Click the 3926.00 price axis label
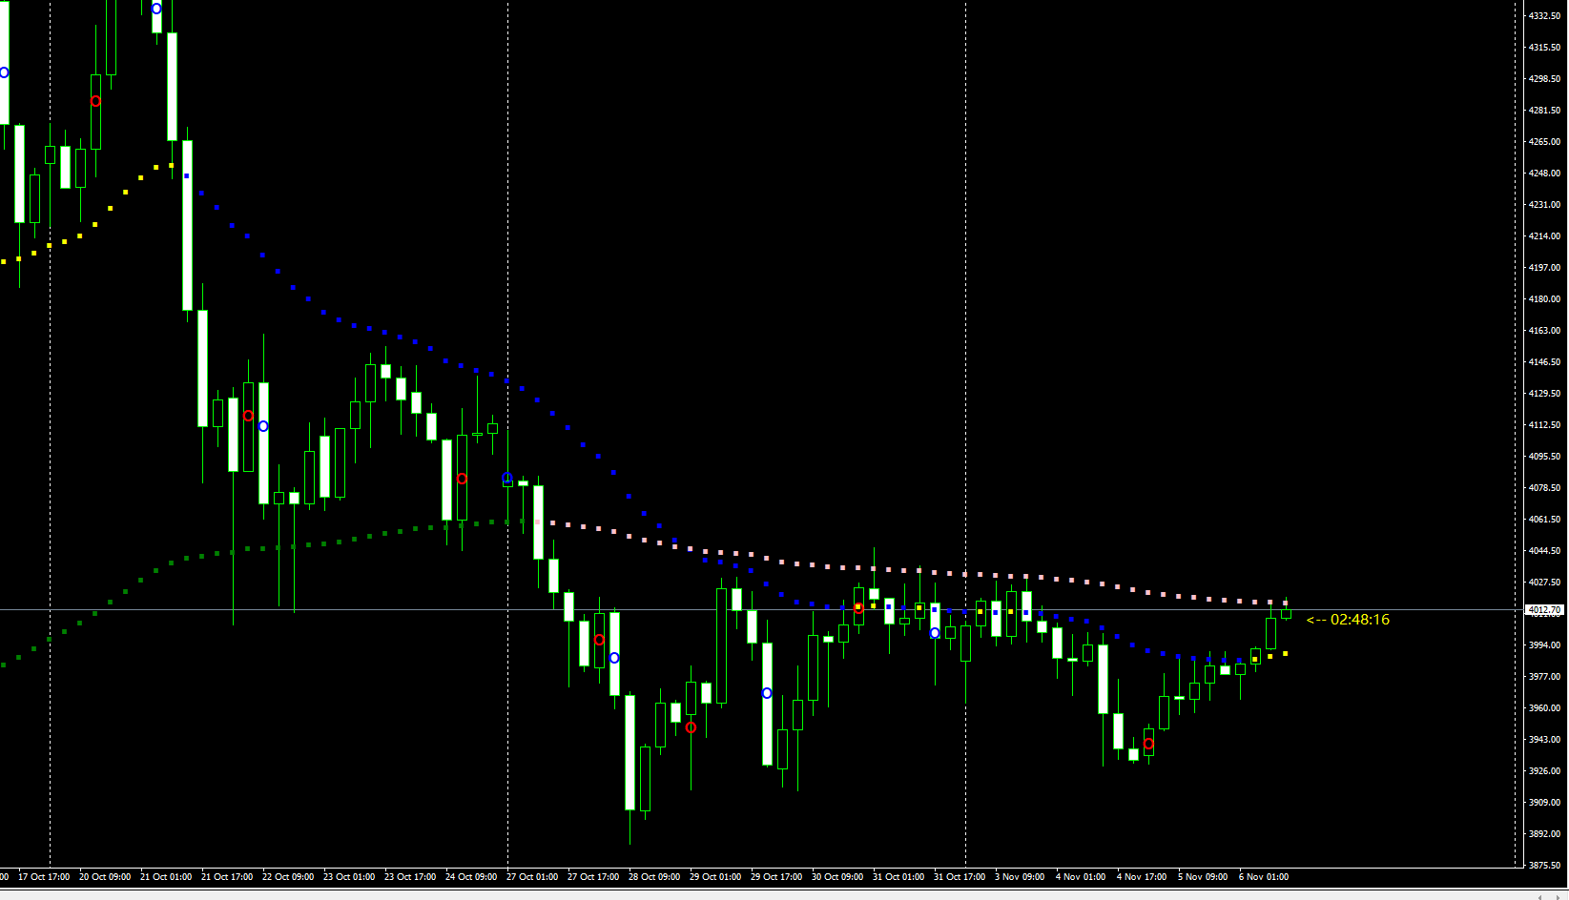The width and height of the screenshot is (1569, 900). [1544, 771]
